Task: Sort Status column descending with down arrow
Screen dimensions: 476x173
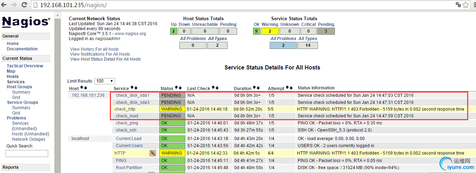Action: coord(180,88)
